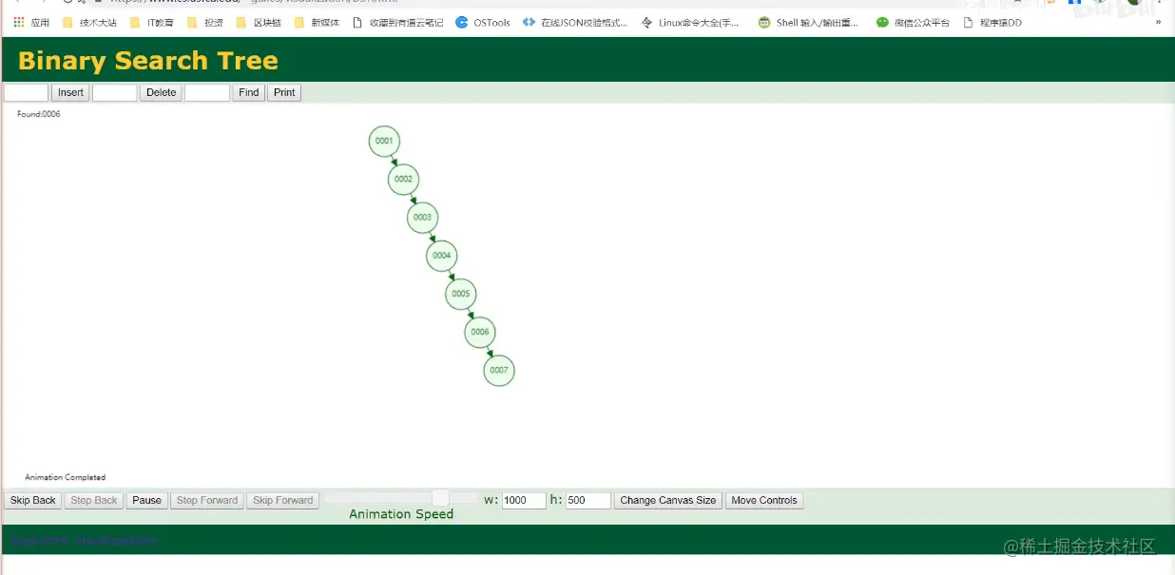Click the Skip Back button
The height and width of the screenshot is (575, 1175).
pos(33,500)
